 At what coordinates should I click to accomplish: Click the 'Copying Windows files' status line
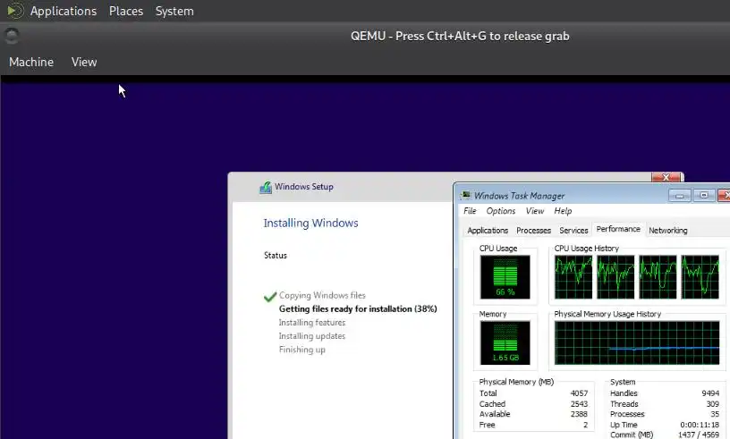click(x=322, y=296)
